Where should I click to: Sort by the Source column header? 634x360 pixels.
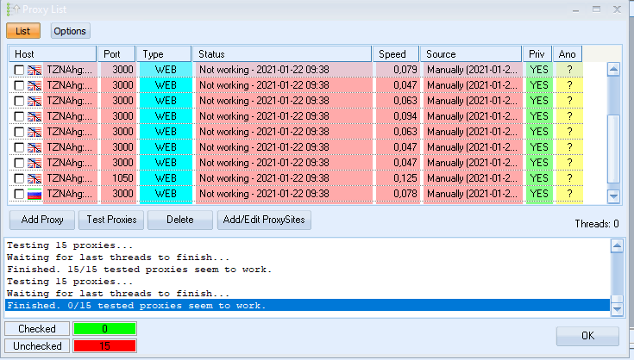click(x=471, y=54)
